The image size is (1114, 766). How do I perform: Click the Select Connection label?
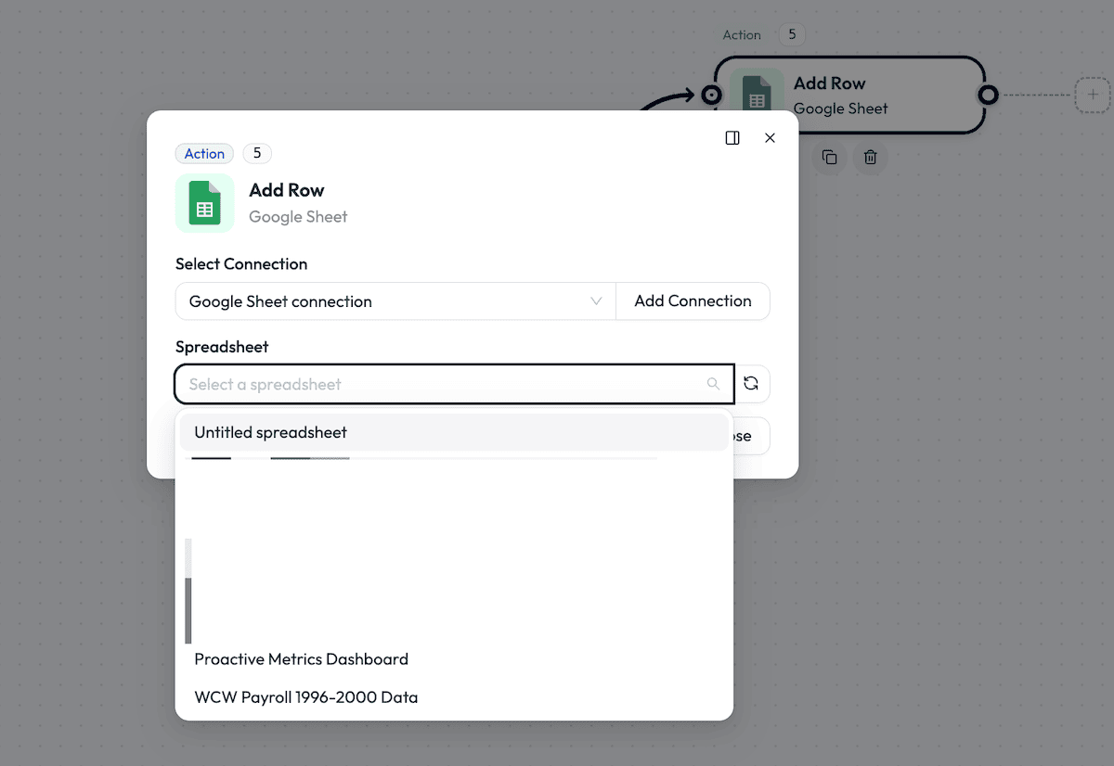[241, 264]
